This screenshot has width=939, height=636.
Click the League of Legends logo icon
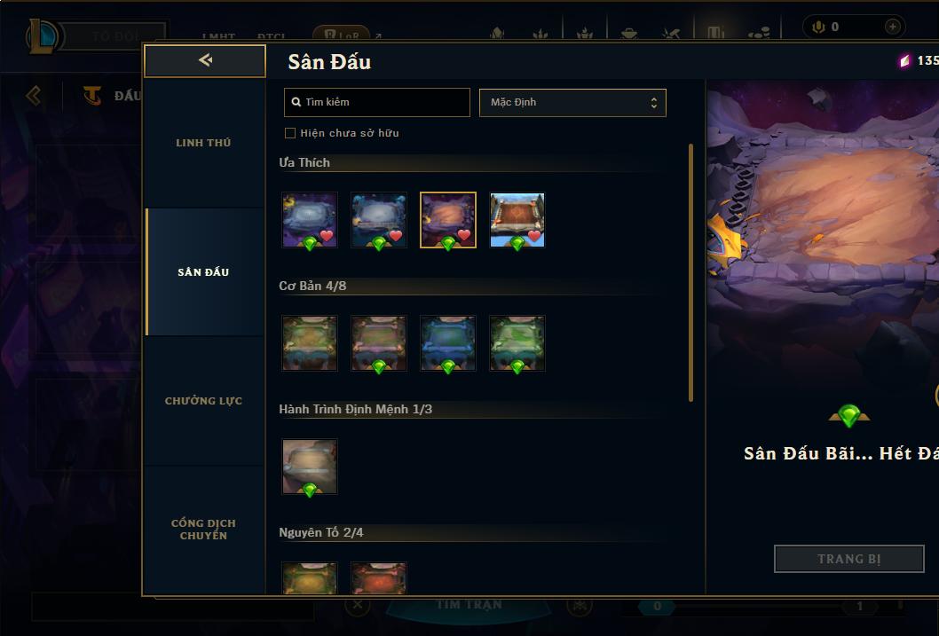[x=43, y=35]
